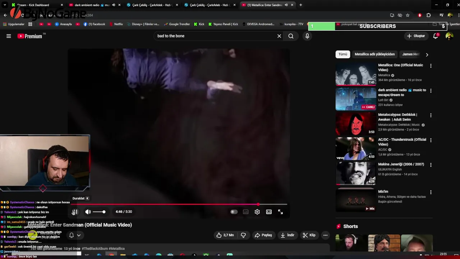Open options for AC/DC Thunderstruck
The width and height of the screenshot is (460, 259).
(x=431, y=140)
